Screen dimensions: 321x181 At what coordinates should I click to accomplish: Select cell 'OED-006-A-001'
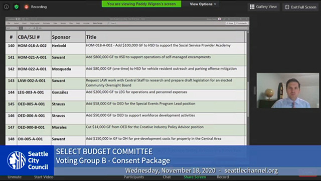(x=34, y=119)
